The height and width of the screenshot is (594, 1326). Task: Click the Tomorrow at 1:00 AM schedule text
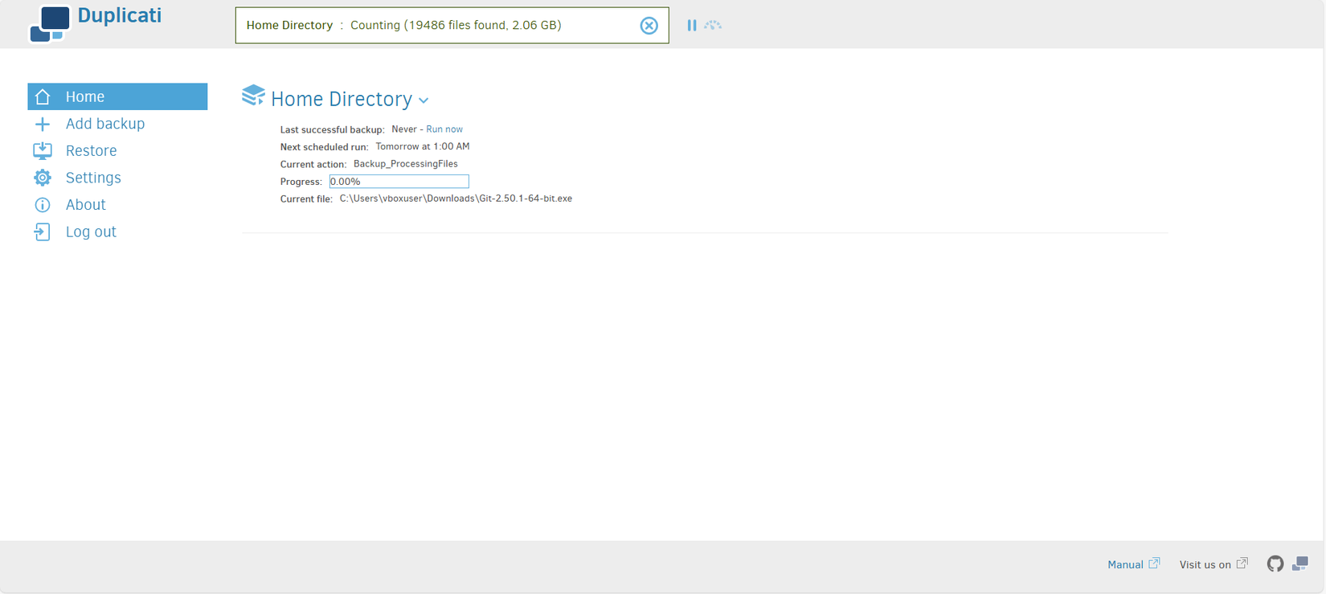[423, 147]
